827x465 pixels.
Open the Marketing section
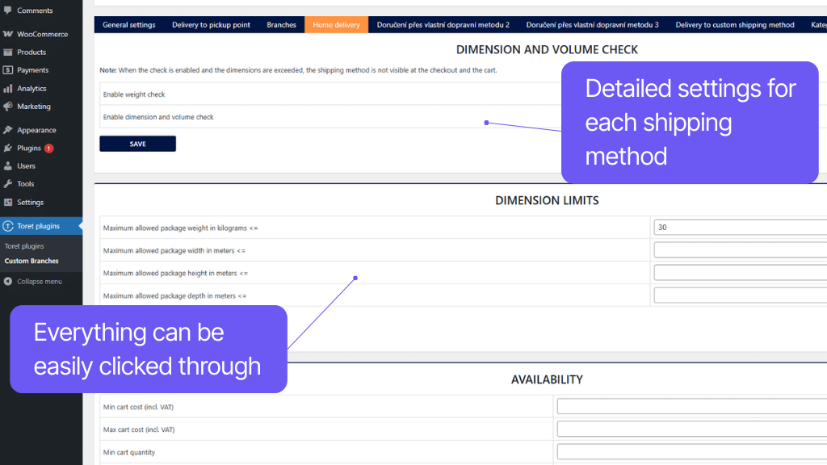coord(34,107)
